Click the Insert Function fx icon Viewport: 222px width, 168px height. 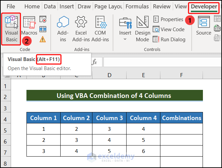point(95,62)
